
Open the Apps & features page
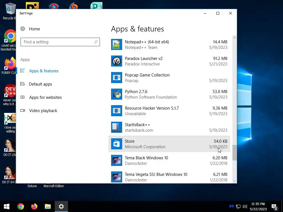click(44, 71)
